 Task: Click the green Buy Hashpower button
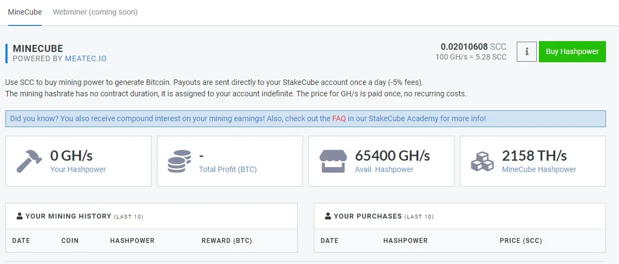572,52
